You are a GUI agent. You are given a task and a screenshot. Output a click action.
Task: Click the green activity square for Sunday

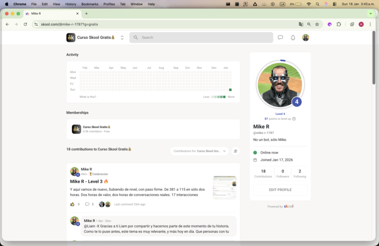[231, 90]
